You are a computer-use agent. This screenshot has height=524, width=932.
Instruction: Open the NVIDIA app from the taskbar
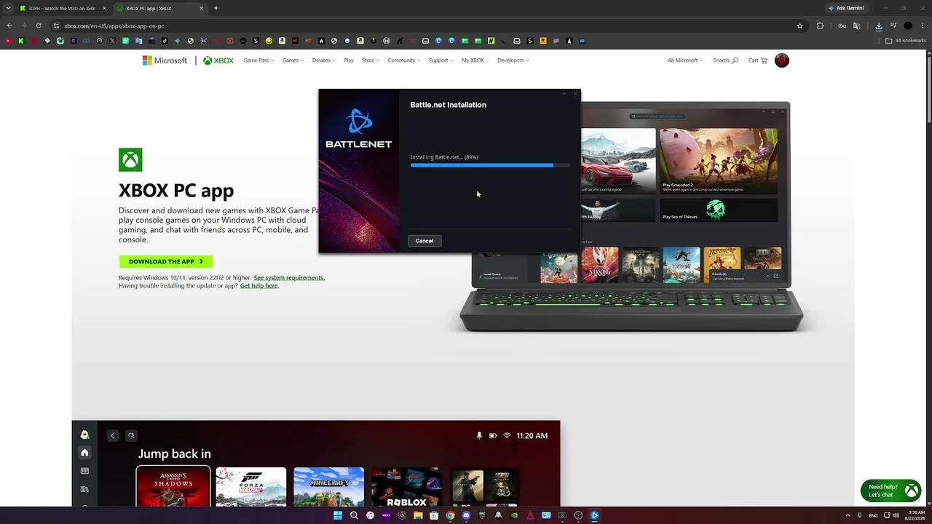coord(514,515)
